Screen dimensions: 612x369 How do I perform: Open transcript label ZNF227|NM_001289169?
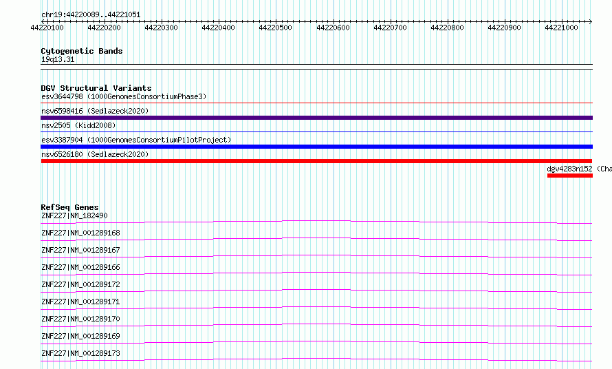point(80,336)
